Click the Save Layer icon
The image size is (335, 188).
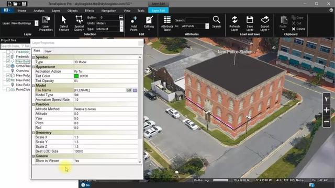[250, 23]
